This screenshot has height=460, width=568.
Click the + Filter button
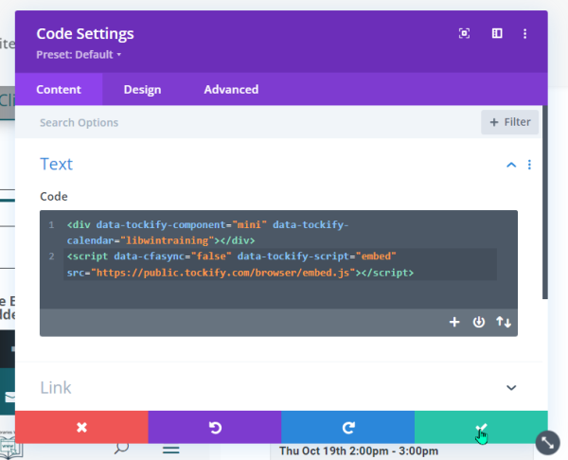(x=509, y=122)
